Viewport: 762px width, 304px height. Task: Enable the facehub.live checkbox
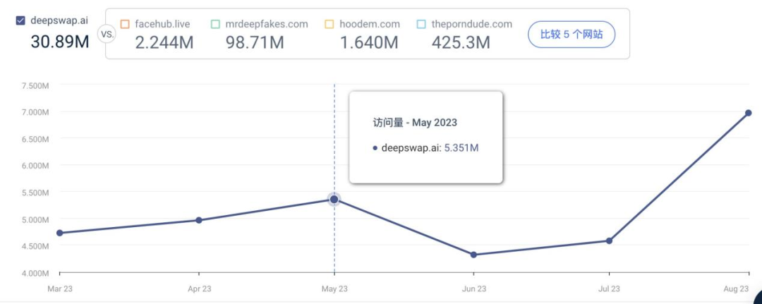[125, 24]
